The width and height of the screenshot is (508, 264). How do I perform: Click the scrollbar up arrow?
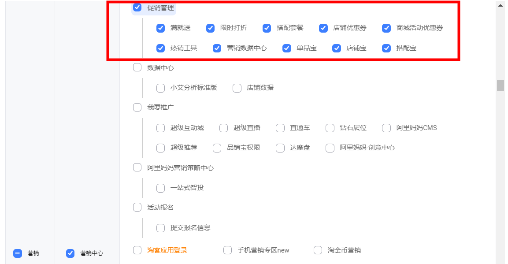coord(500,6)
